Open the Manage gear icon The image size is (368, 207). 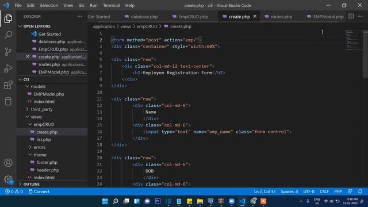pos(8,179)
